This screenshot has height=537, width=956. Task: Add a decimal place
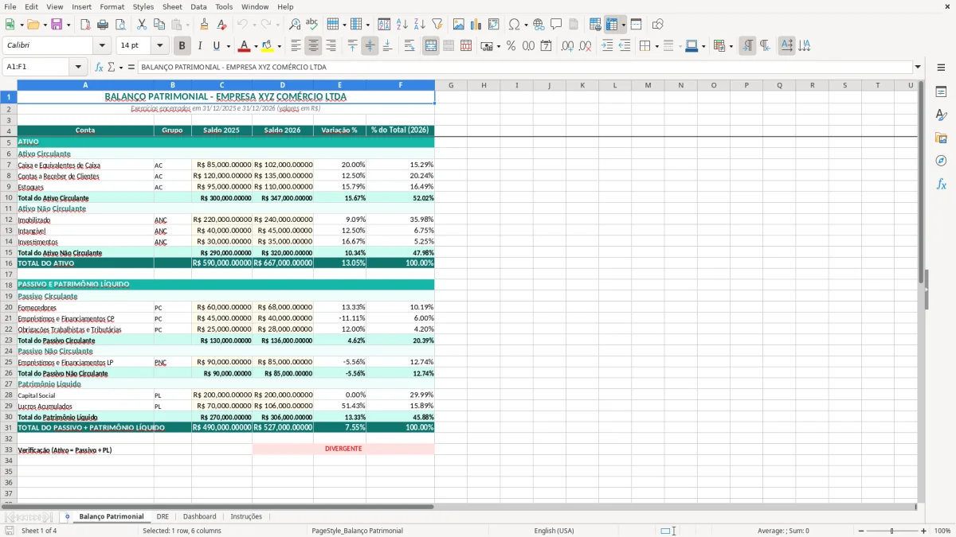[x=568, y=46]
